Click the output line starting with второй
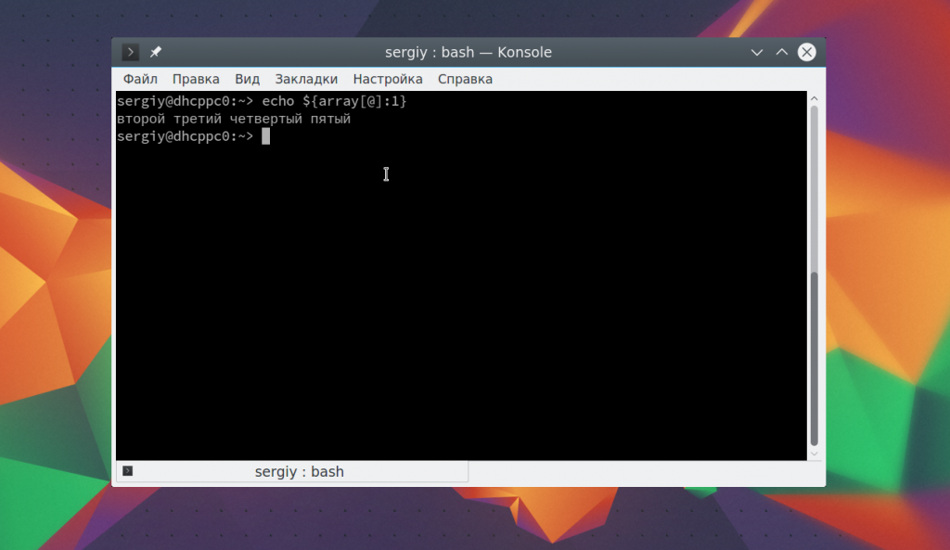The image size is (950, 550). point(234,119)
